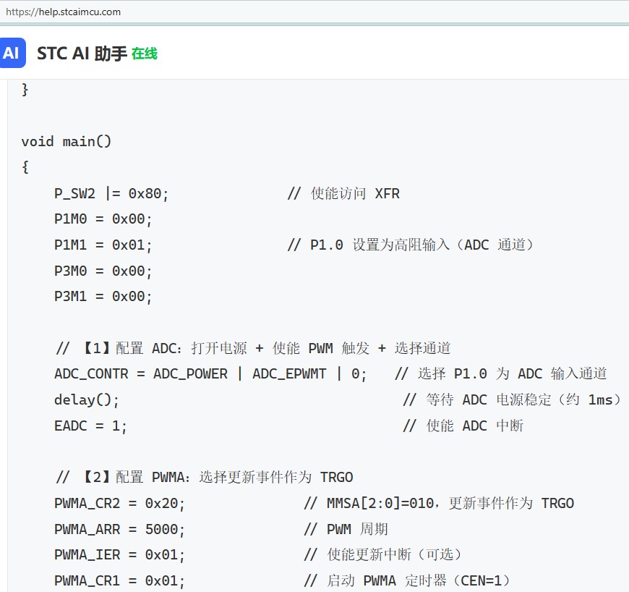Click the blue AI logo icon
Screen dimensions: 629x592
point(12,53)
